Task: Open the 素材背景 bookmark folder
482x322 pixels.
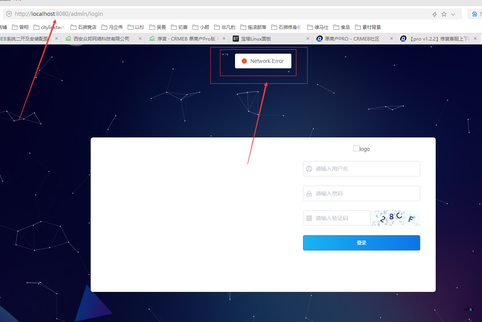Action: (368, 27)
